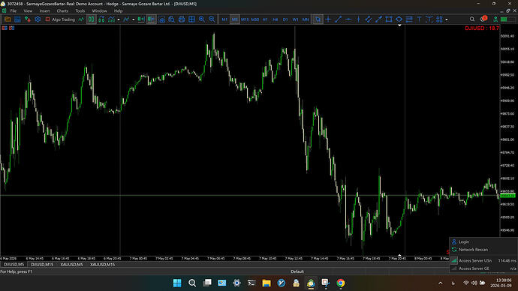Image resolution: width=518 pixels, height=291 pixels.
Task: Open the Insert menu
Action: (44, 11)
